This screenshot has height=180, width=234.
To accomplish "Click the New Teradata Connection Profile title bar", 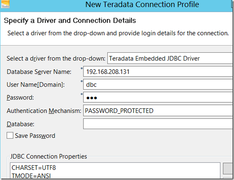I will click(142, 5).
